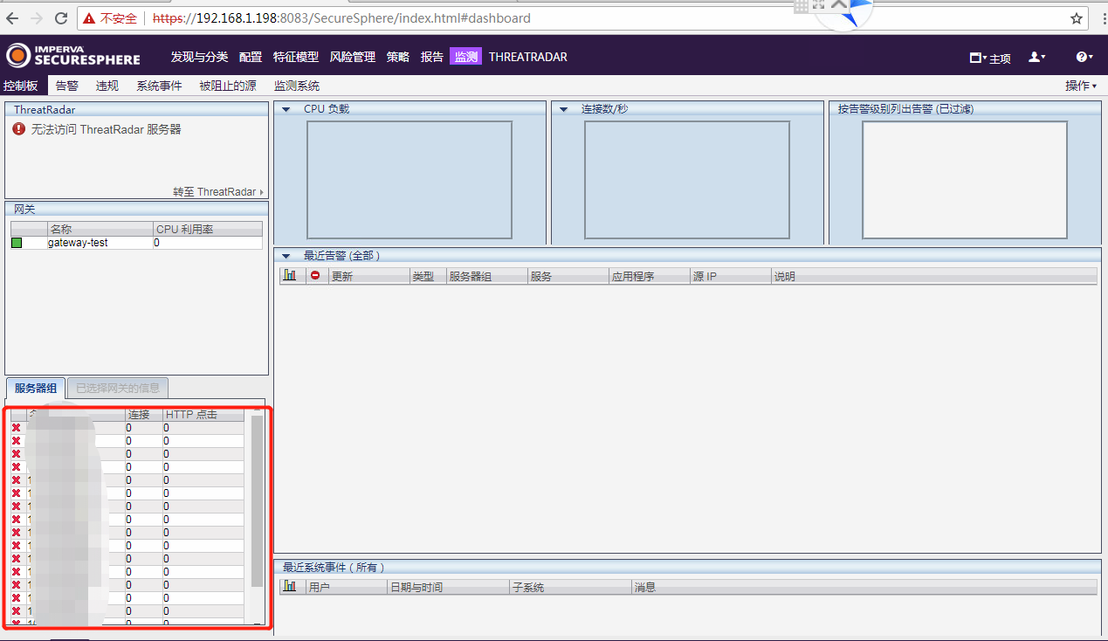Click the 按告警级别列出告警 chart area
The width and height of the screenshot is (1108, 641).
(965, 180)
